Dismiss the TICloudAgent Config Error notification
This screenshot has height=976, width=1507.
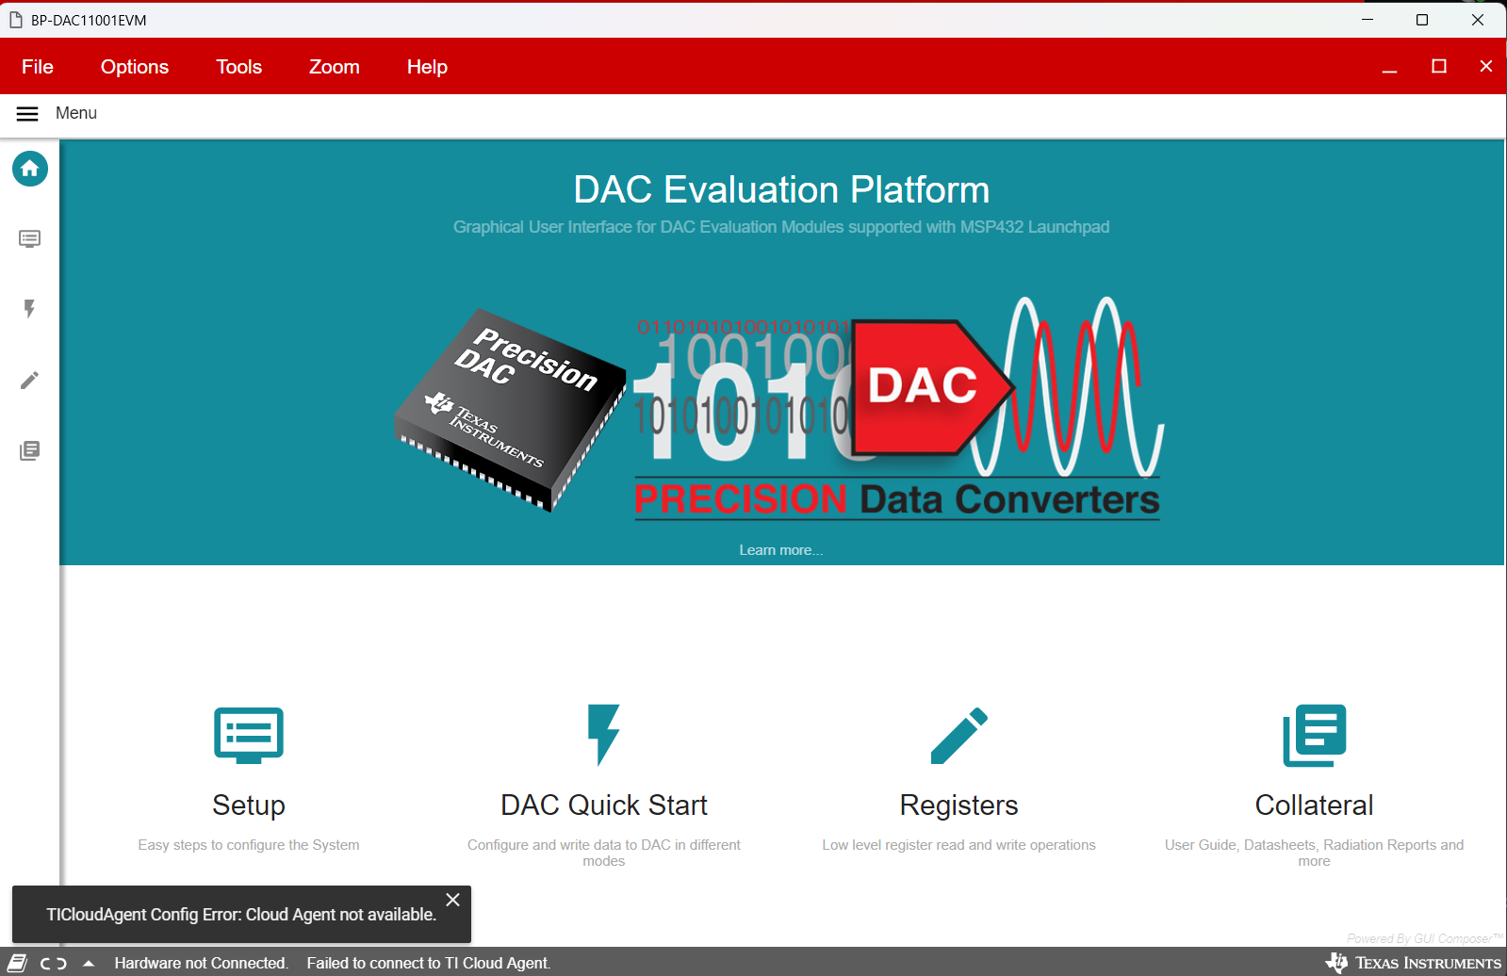pyautogui.click(x=453, y=900)
